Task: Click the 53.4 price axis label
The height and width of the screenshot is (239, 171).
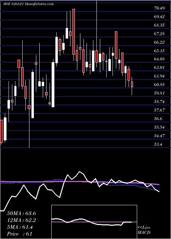Action: pos(158,144)
